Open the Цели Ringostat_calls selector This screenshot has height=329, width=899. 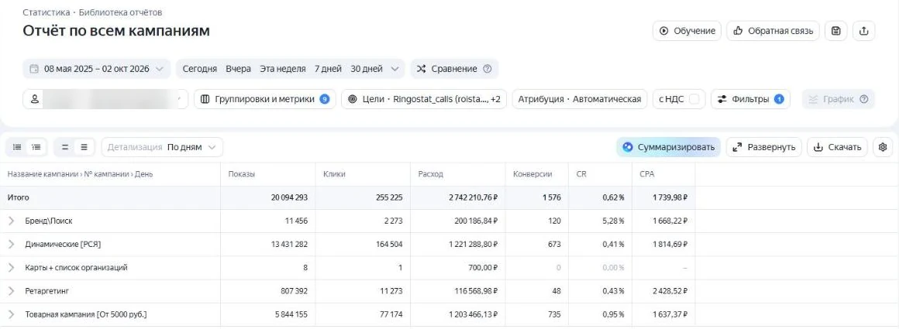(x=424, y=99)
